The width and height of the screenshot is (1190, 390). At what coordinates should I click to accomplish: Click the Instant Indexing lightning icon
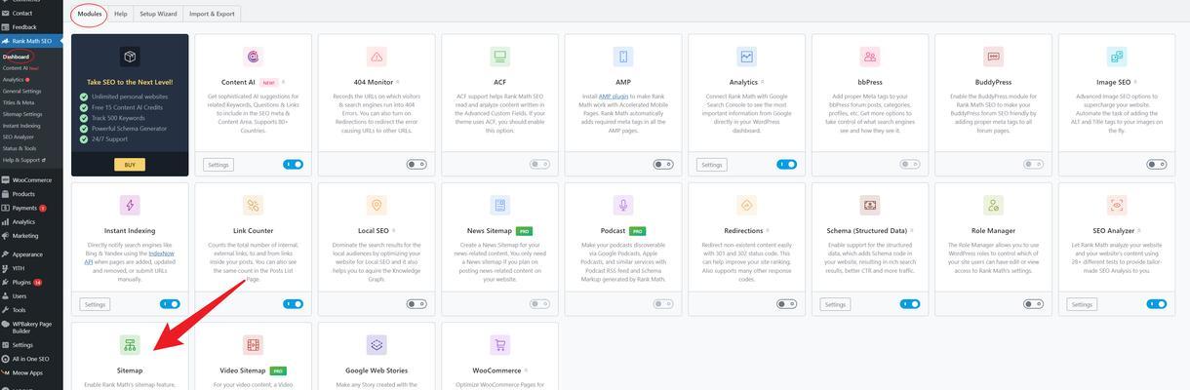click(130, 205)
